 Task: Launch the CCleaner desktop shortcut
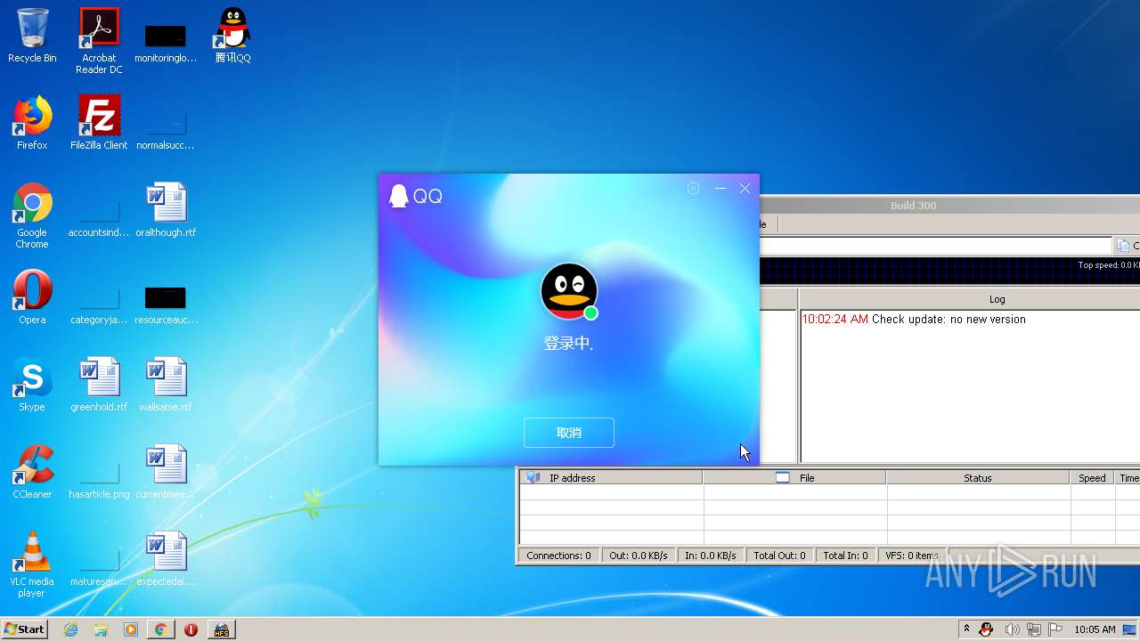pos(32,472)
